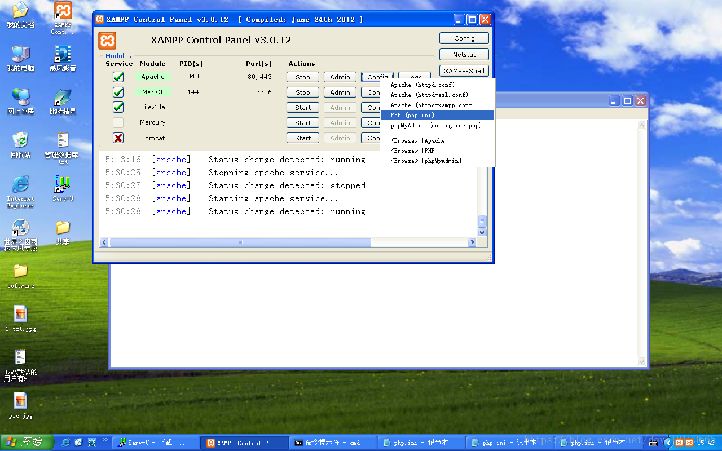Select the Internet Explorer desktop icon

20,192
